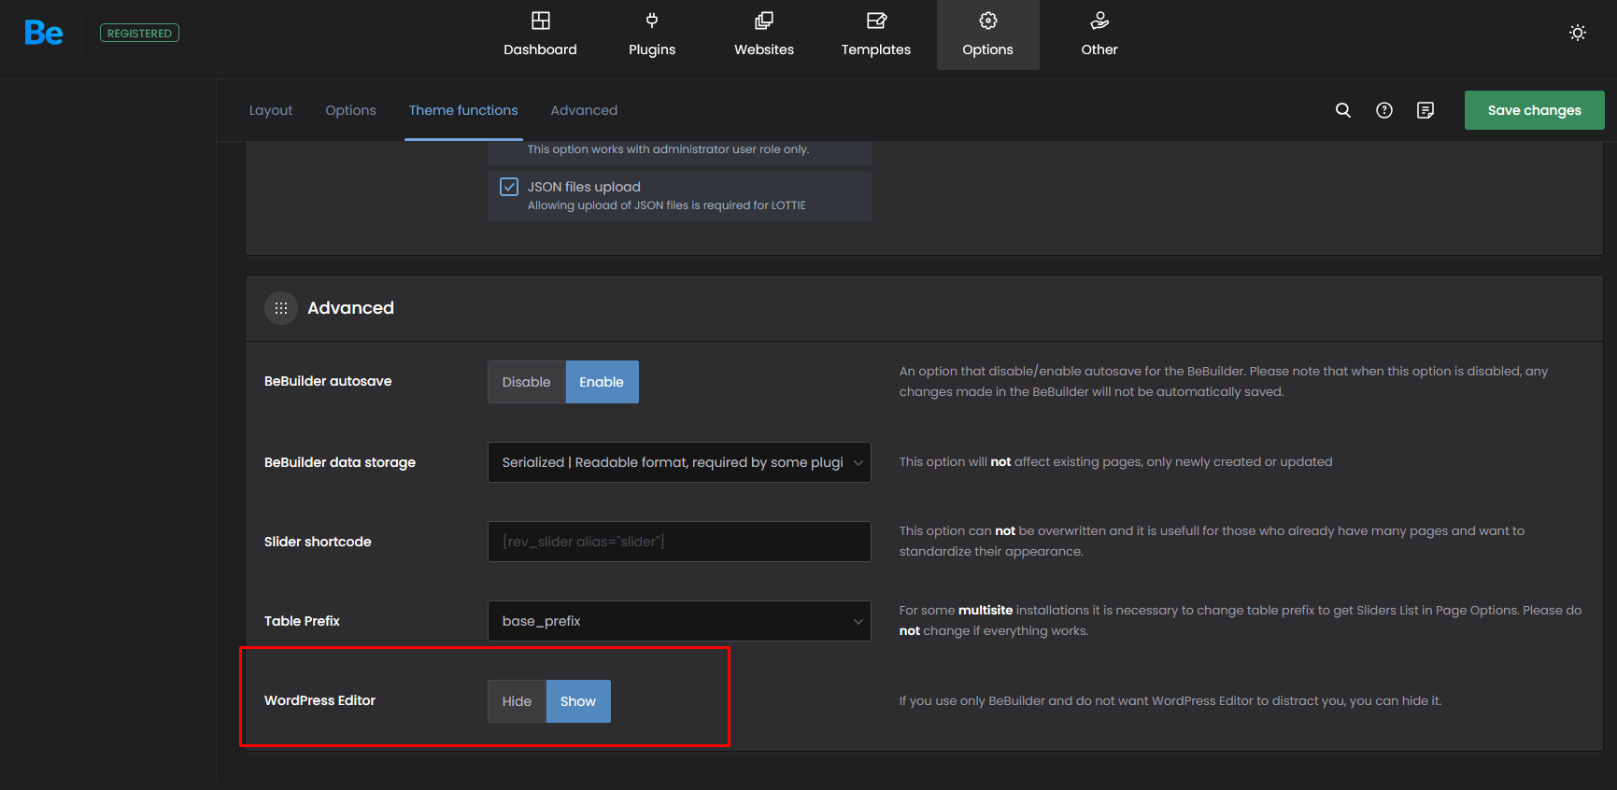Viewport: 1617px width, 790px height.
Task: Switch to the Advanced tab
Action: point(584,110)
